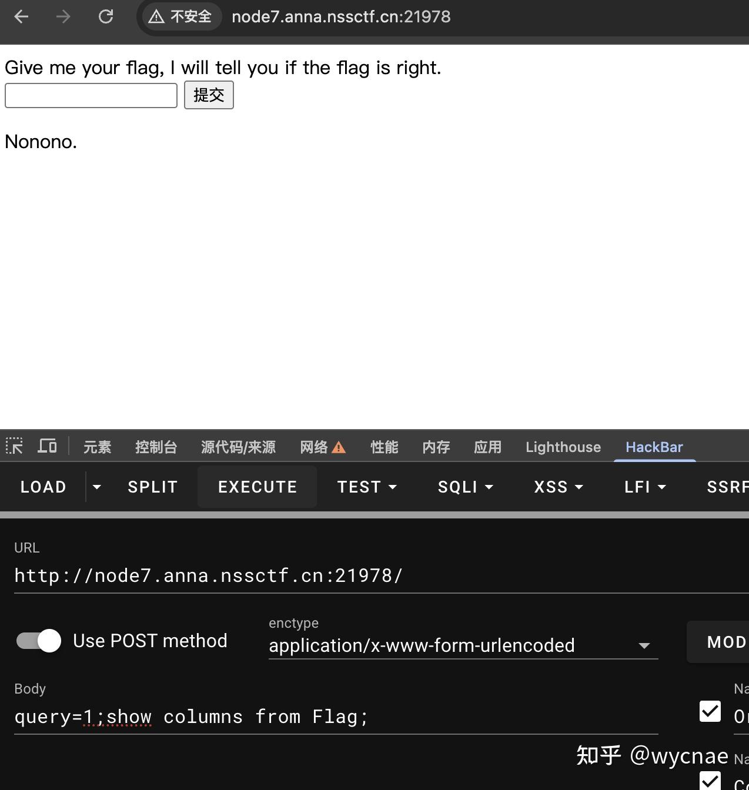The height and width of the screenshot is (790, 749).
Task: Click the flag input field on the page
Action: point(91,95)
